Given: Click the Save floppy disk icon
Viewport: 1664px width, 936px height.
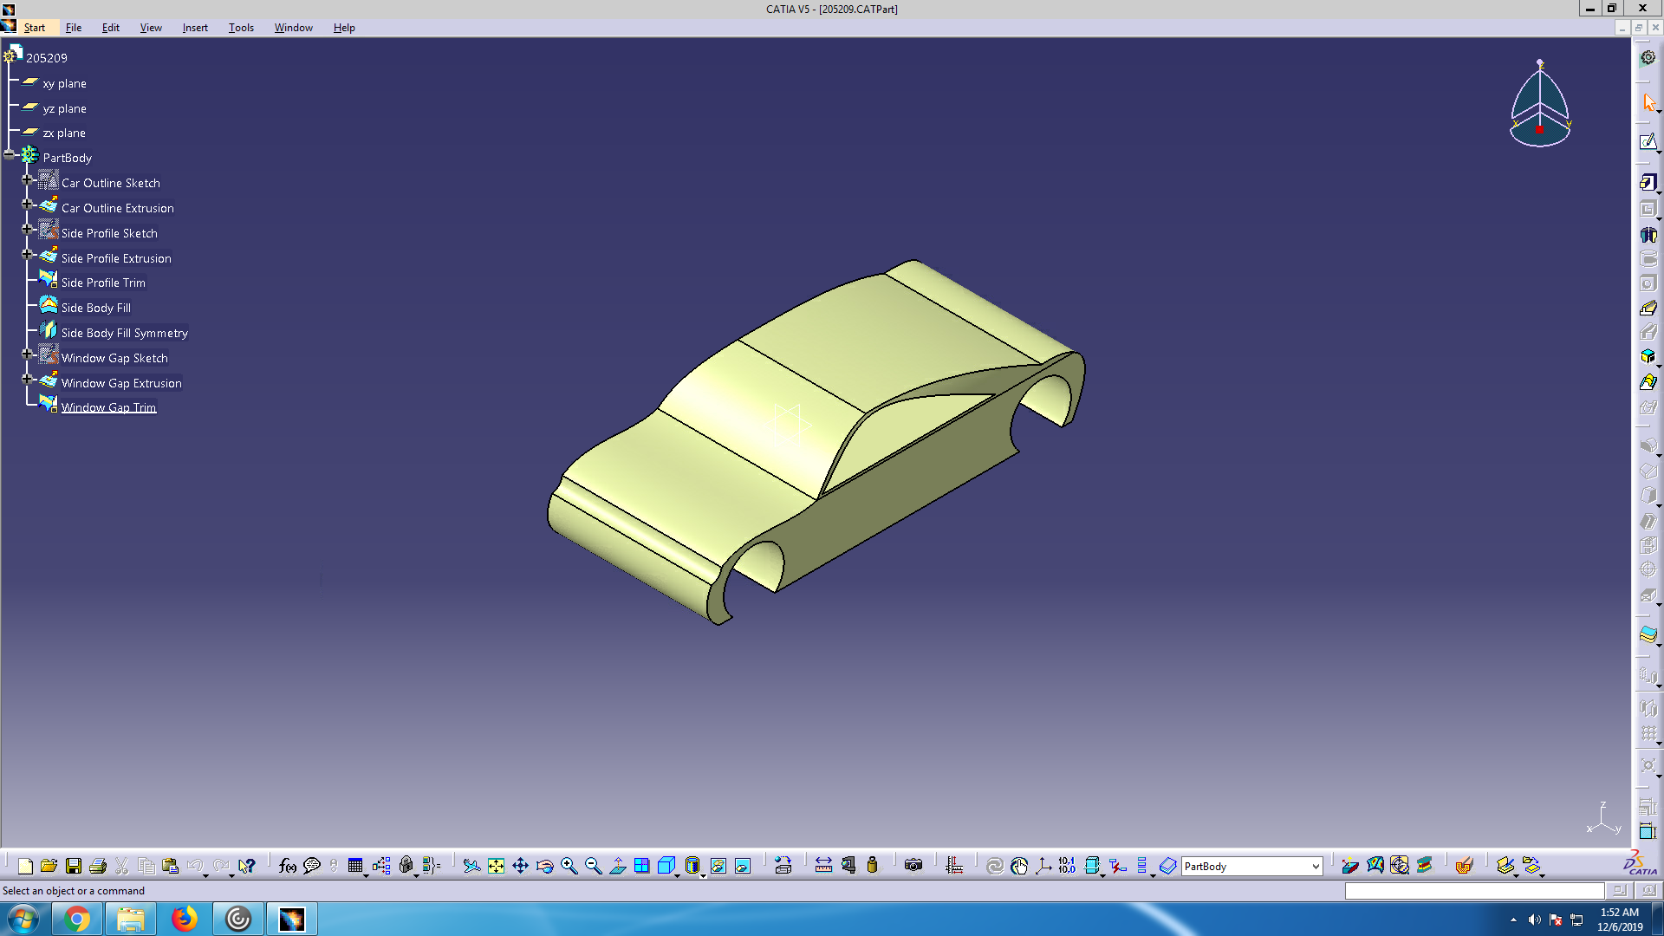Looking at the screenshot, I should click(74, 866).
